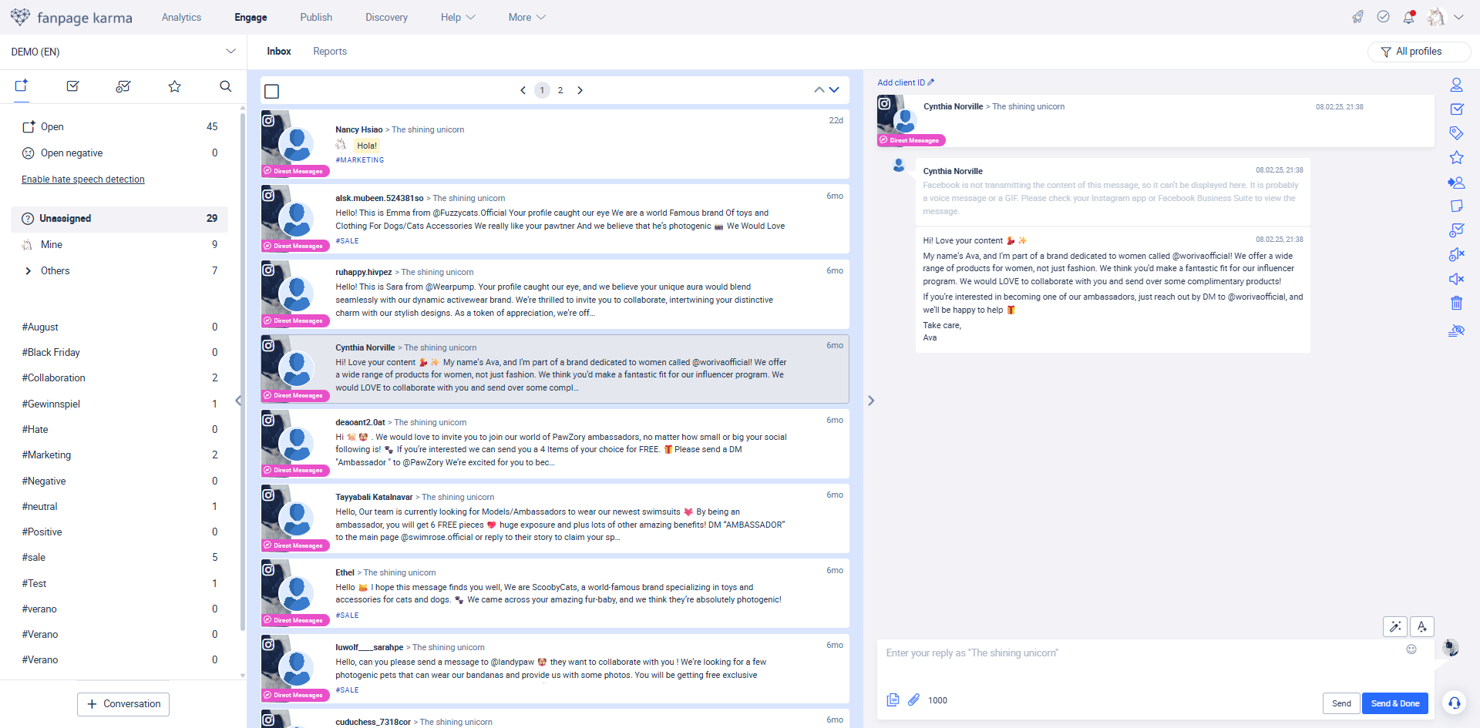The height and width of the screenshot is (728, 1480).
Task: Collapse the left sidebar with the arrow handle
Action: [238, 401]
